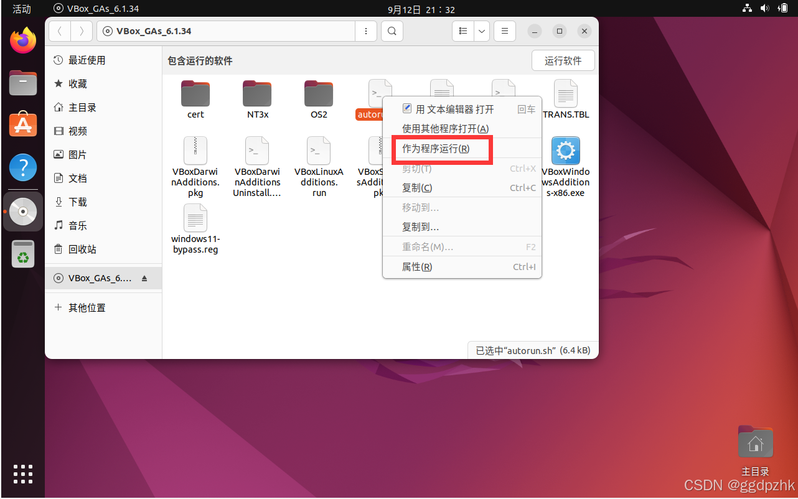Open Downloads (下载) in sidebar
Image resolution: width=798 pixels, height=499 pixels.
point(103,202)
